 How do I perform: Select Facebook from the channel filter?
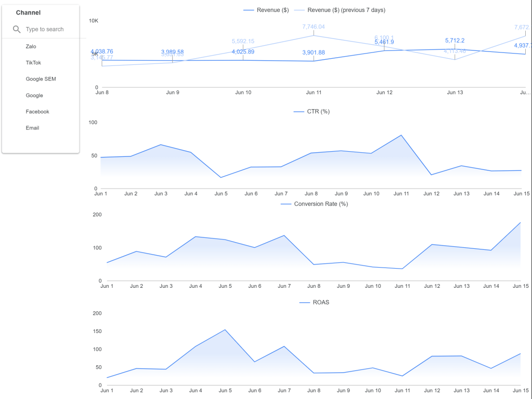(37, 112)
